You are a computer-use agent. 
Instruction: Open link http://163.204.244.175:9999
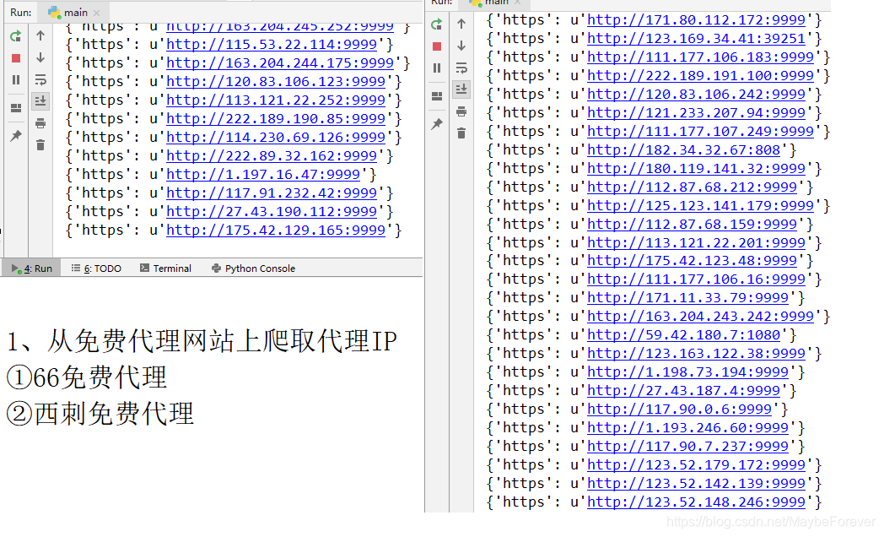(x=280, y=62)
